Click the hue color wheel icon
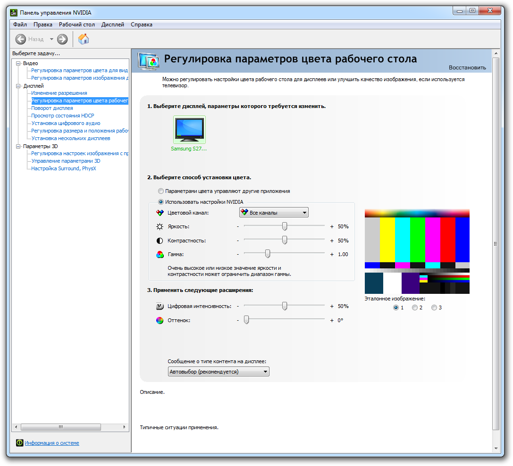This screenshot has width=513, height=466. point(160,320)
